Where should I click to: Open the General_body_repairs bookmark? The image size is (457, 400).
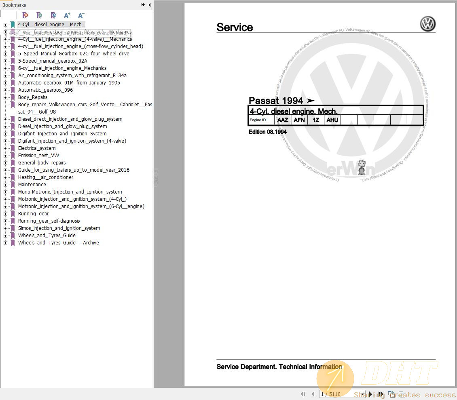pos(42,163)
